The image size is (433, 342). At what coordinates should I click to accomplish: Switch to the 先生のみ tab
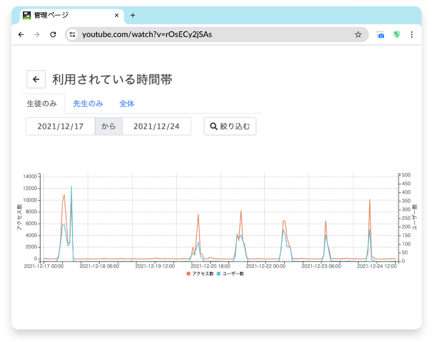tap(88, 104)
